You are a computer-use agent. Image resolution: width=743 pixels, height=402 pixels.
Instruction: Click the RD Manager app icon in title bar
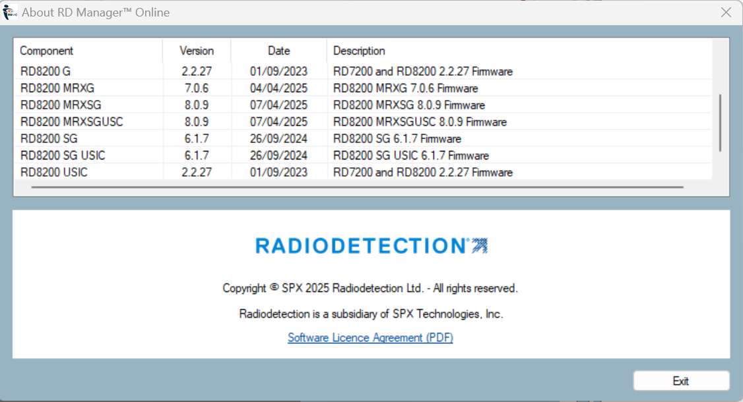click(x=9, y=13)
